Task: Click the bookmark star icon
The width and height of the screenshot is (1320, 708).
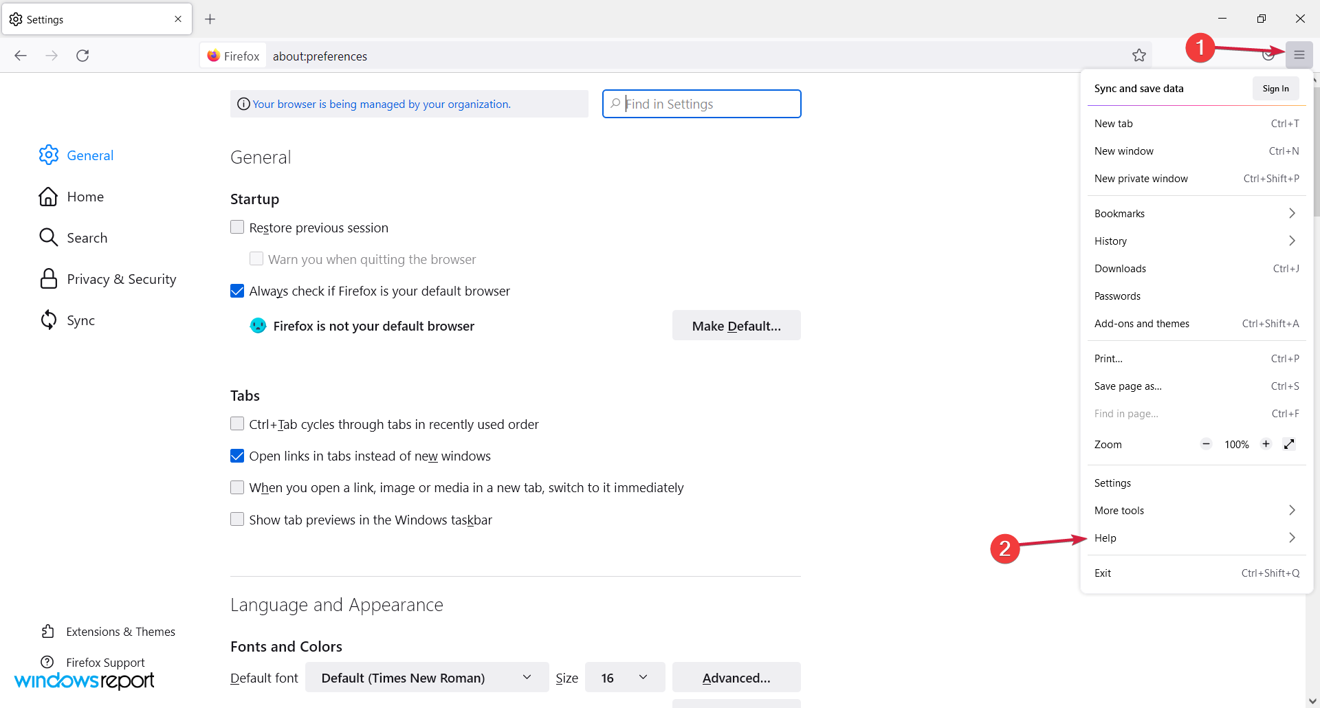Action: [1139, 56]
